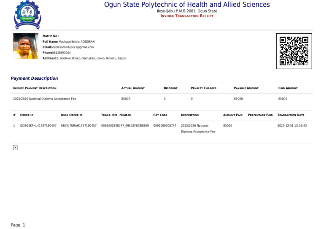Click the Invoice Transaction Receipt subtitle
This screenshot has width=324, height=229.
coord(187,16)
